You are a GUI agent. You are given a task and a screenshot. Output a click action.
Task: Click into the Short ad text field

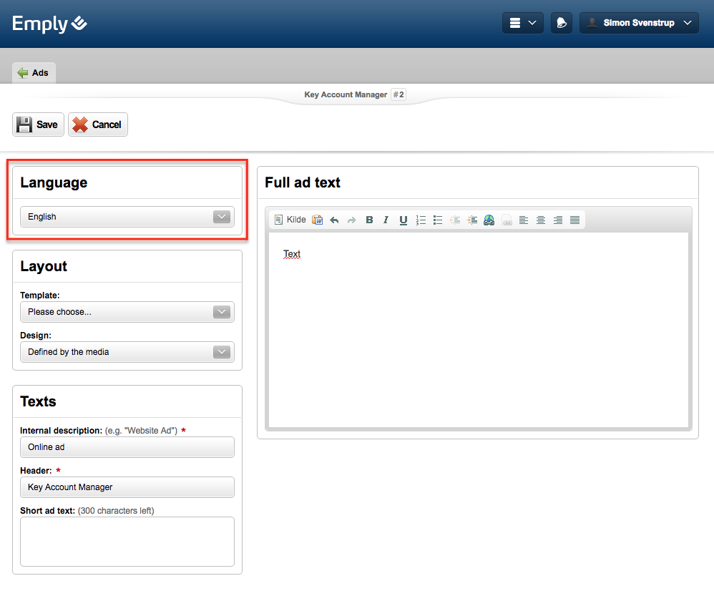click(x=127, y=541)
